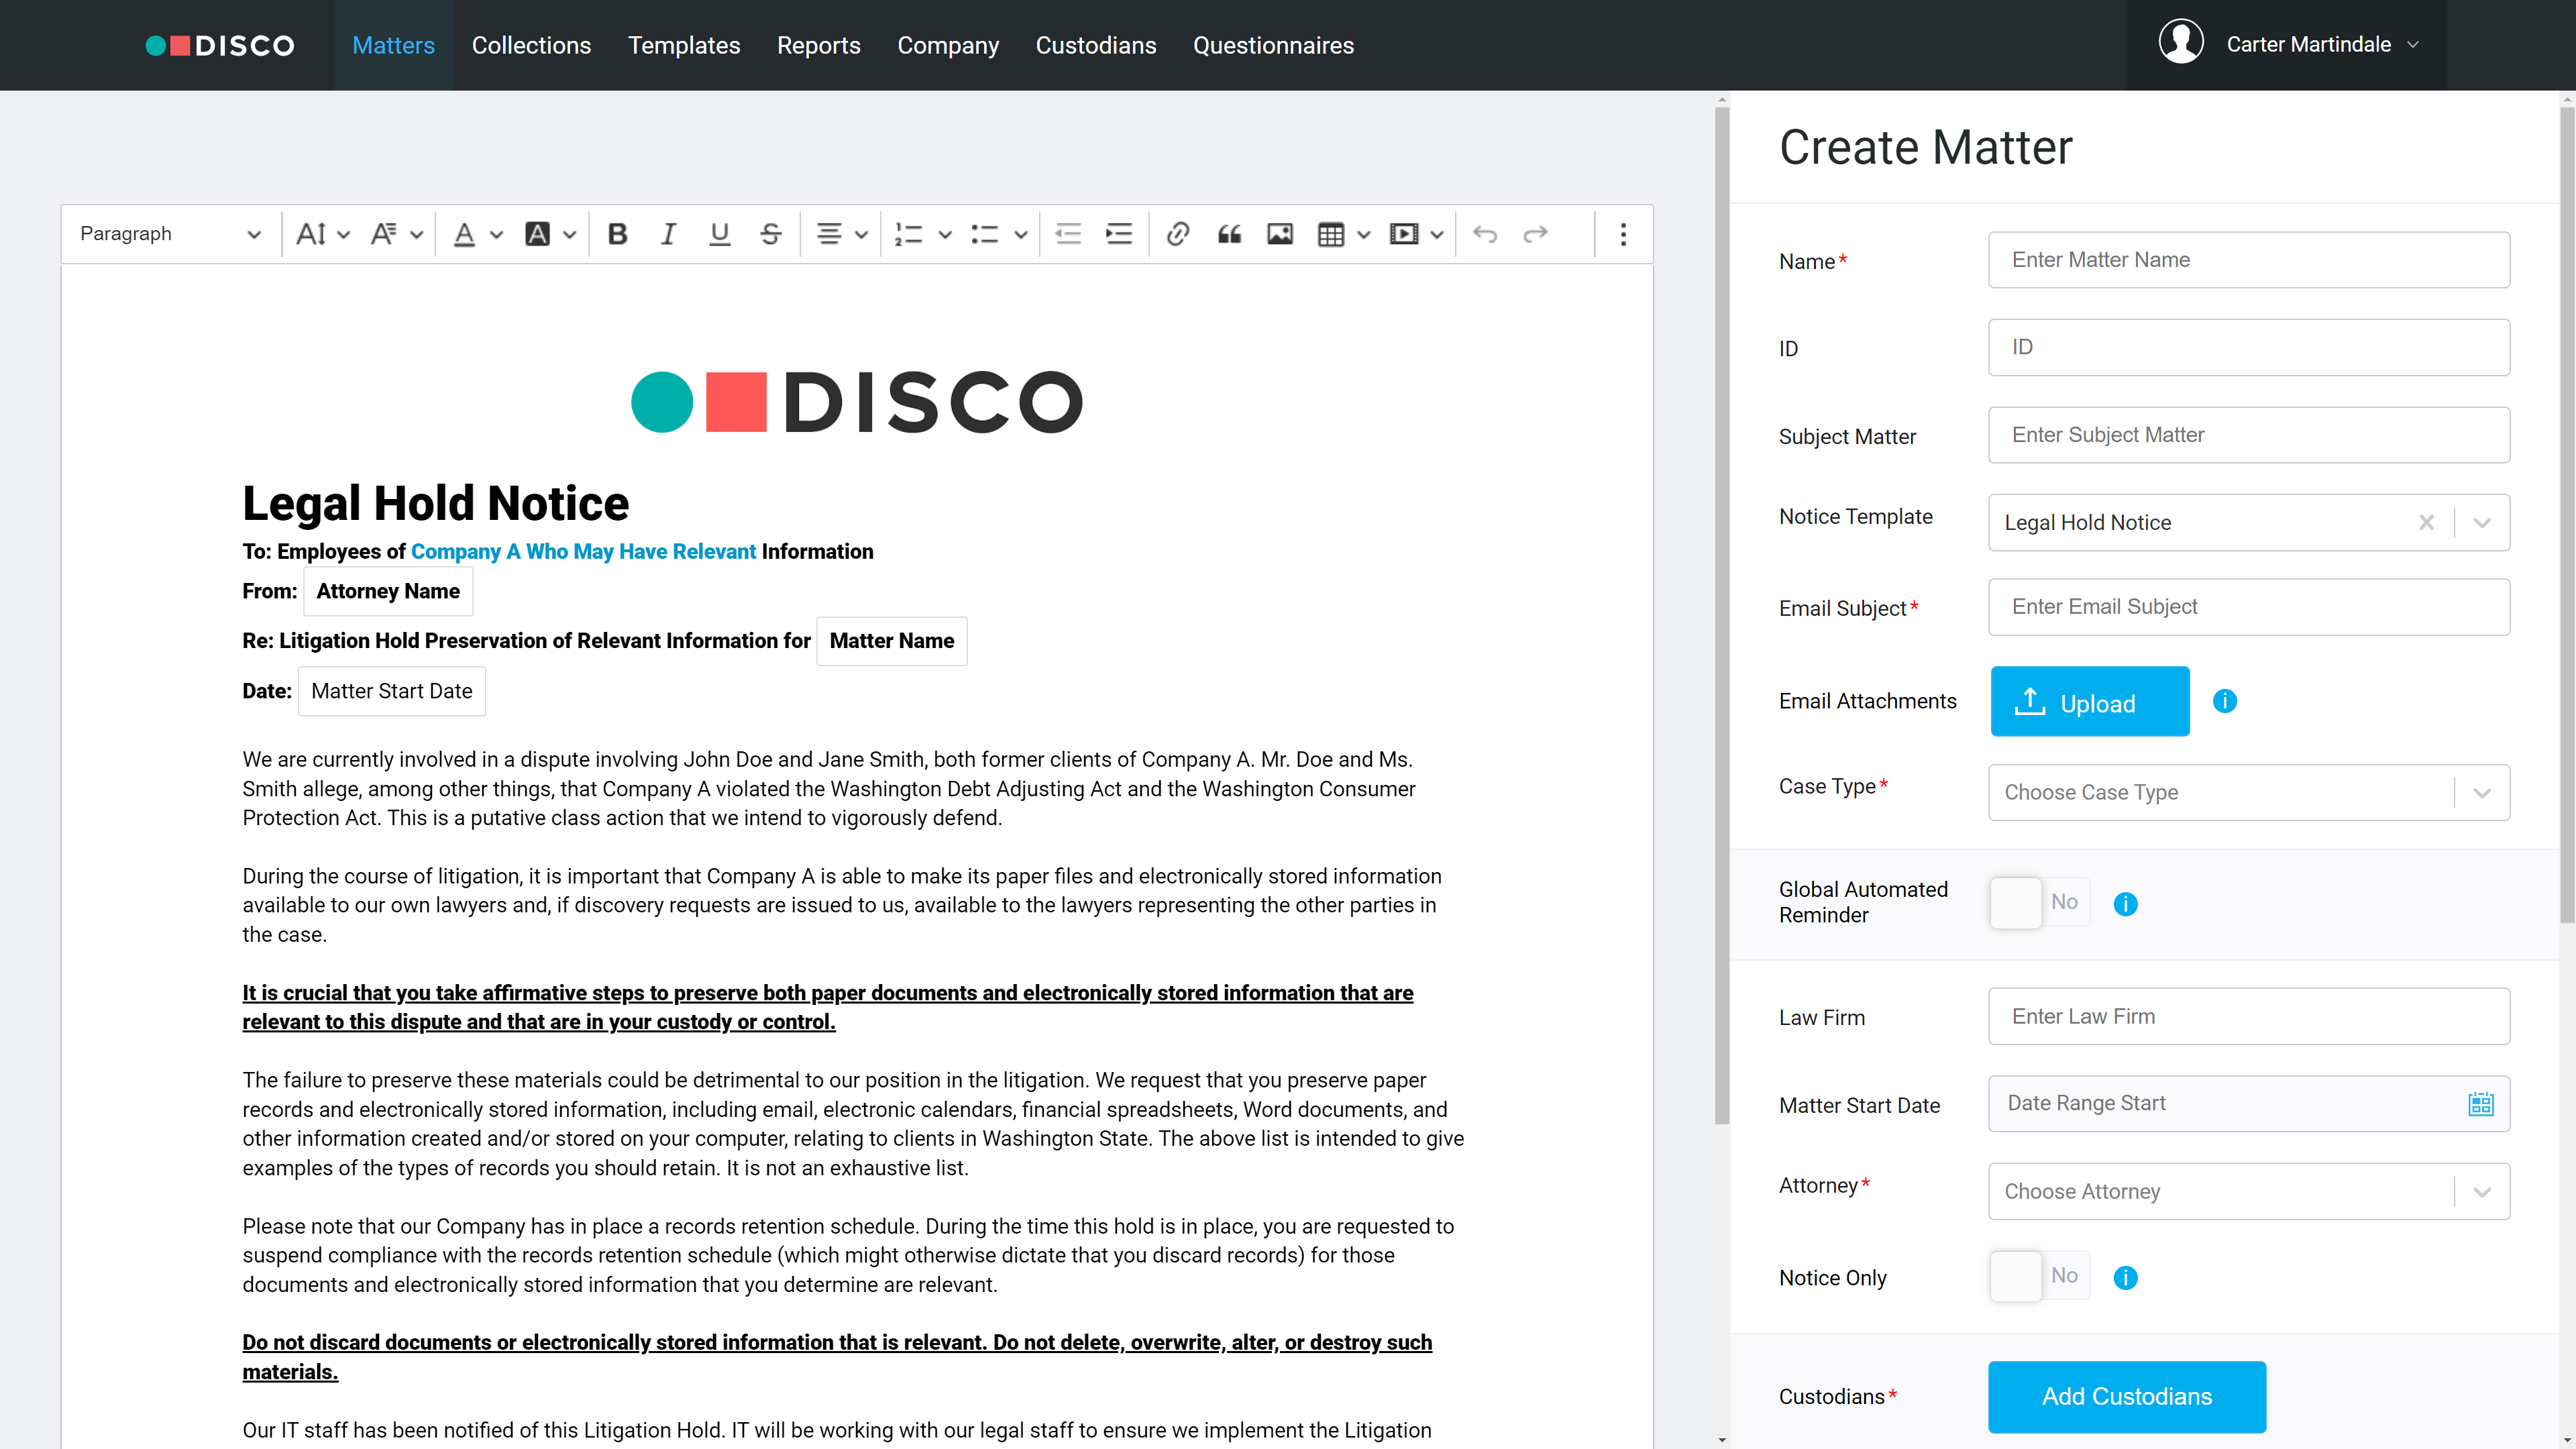Toggle bold formatting in editor toolbar
Viewport: 2576px width, 1449px height.
pyautogui.click(x=617, y=234)
